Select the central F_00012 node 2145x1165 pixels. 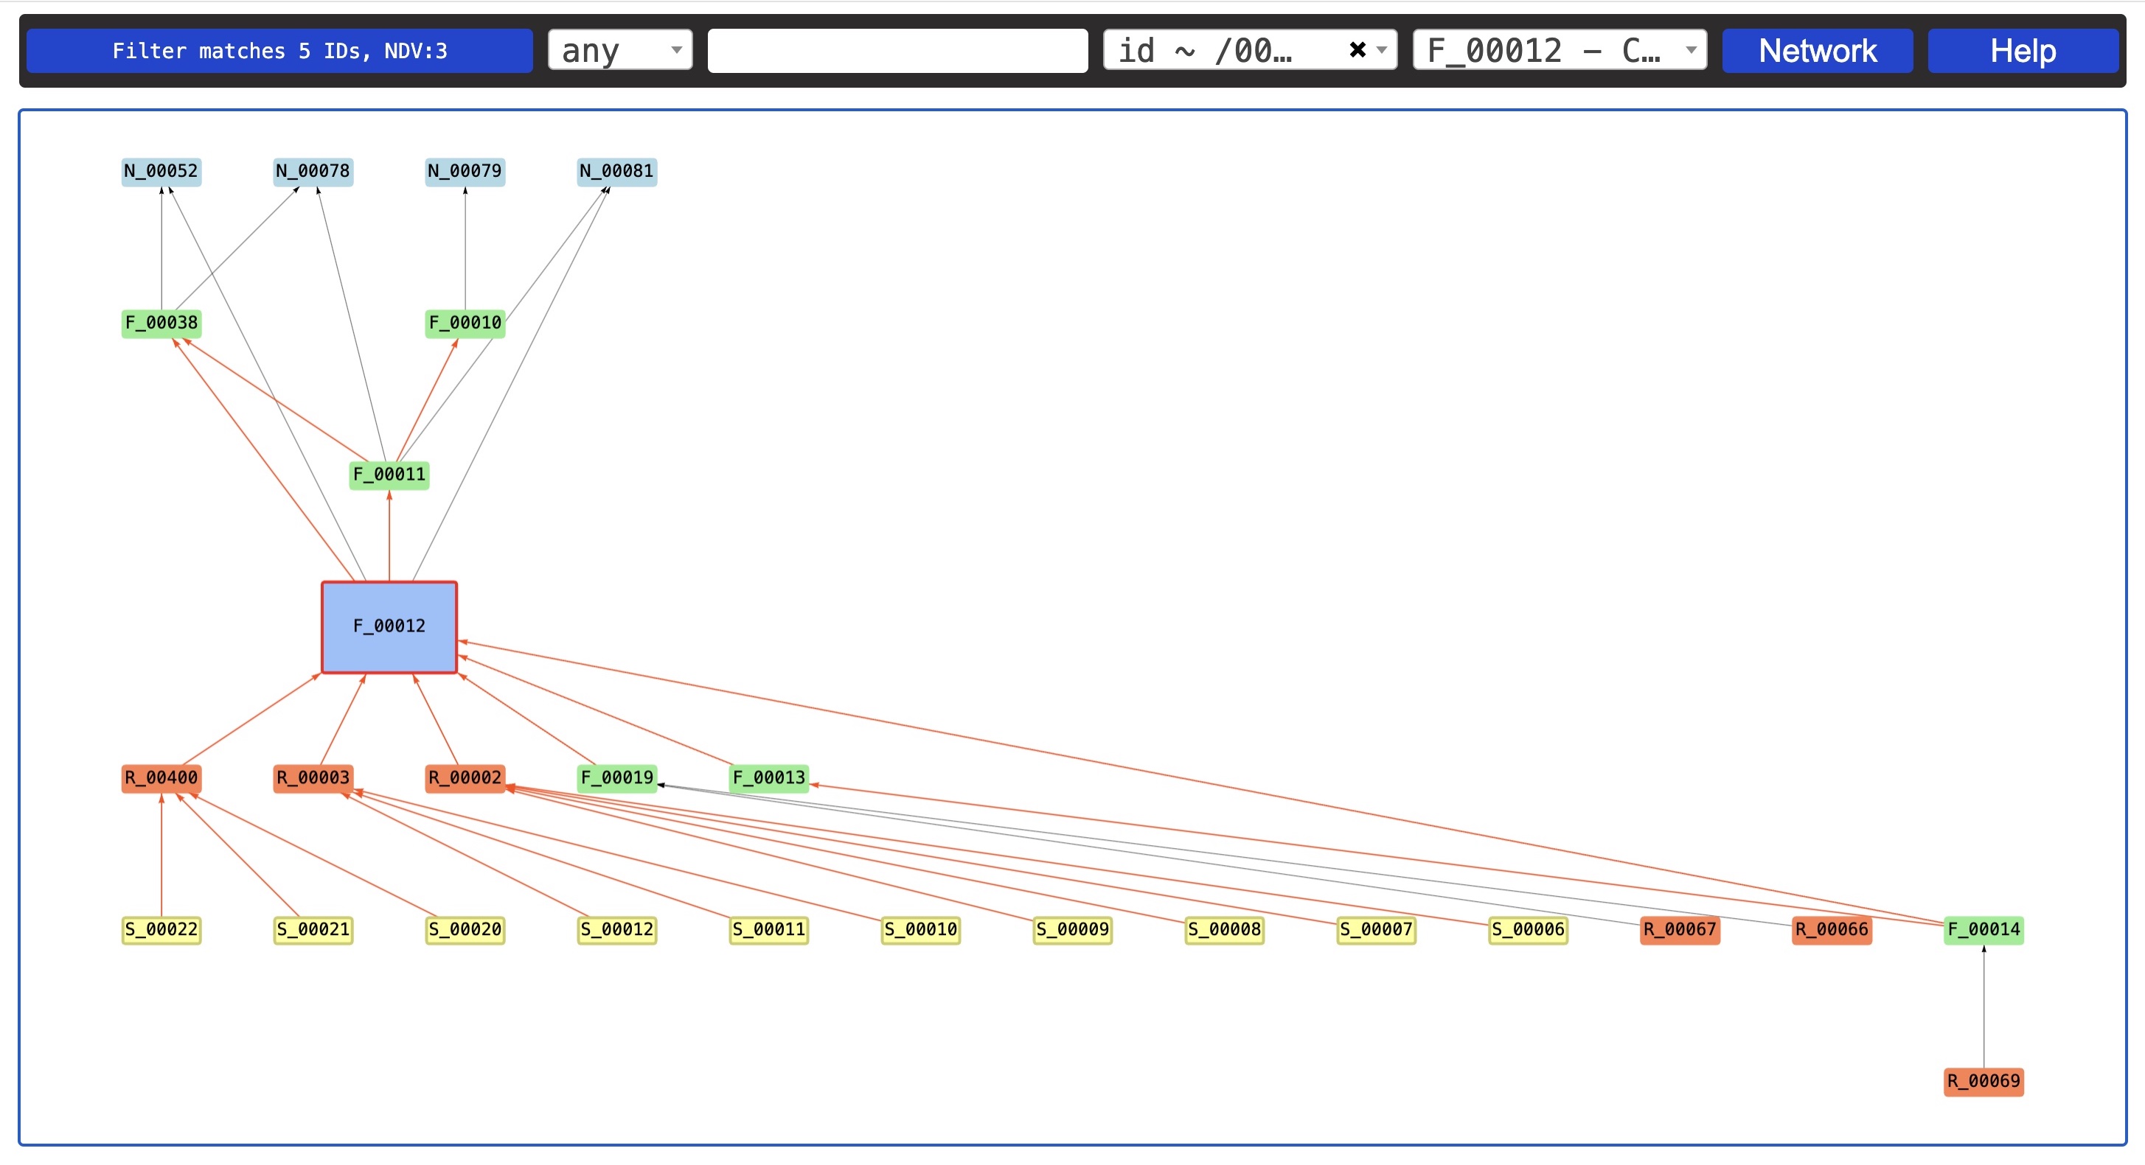pyautogui.click(x=389, y=626)
